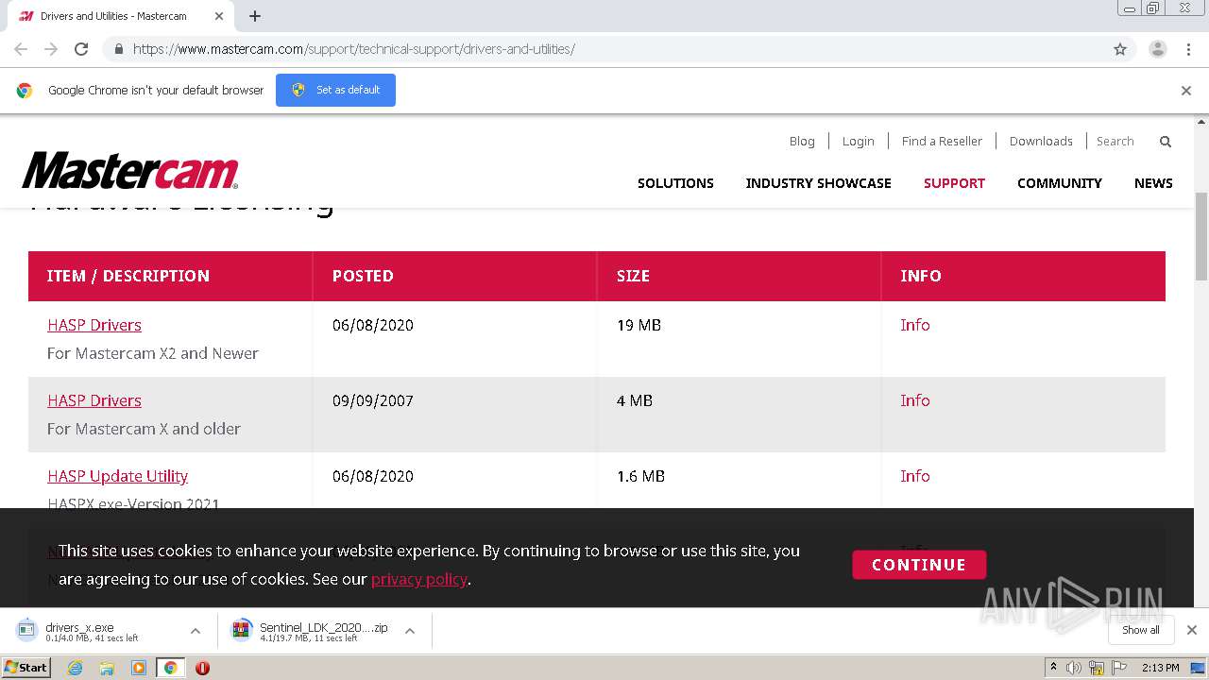View site info via padlock icon
The image size is (1209, 680).
(118, 49)
